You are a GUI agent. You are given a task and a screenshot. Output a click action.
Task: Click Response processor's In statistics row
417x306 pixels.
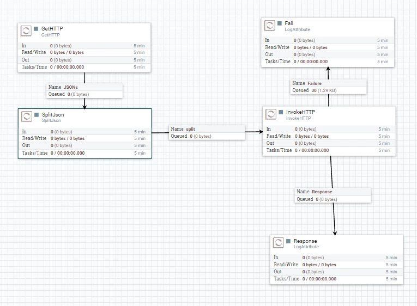[x=336, y=258]
